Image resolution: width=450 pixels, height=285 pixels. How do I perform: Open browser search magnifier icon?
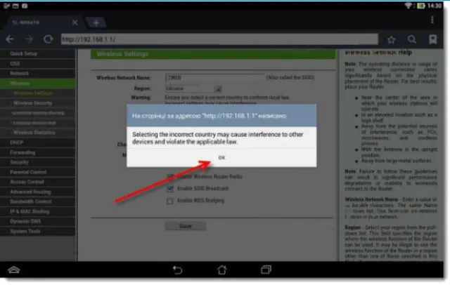coord(412,39)
